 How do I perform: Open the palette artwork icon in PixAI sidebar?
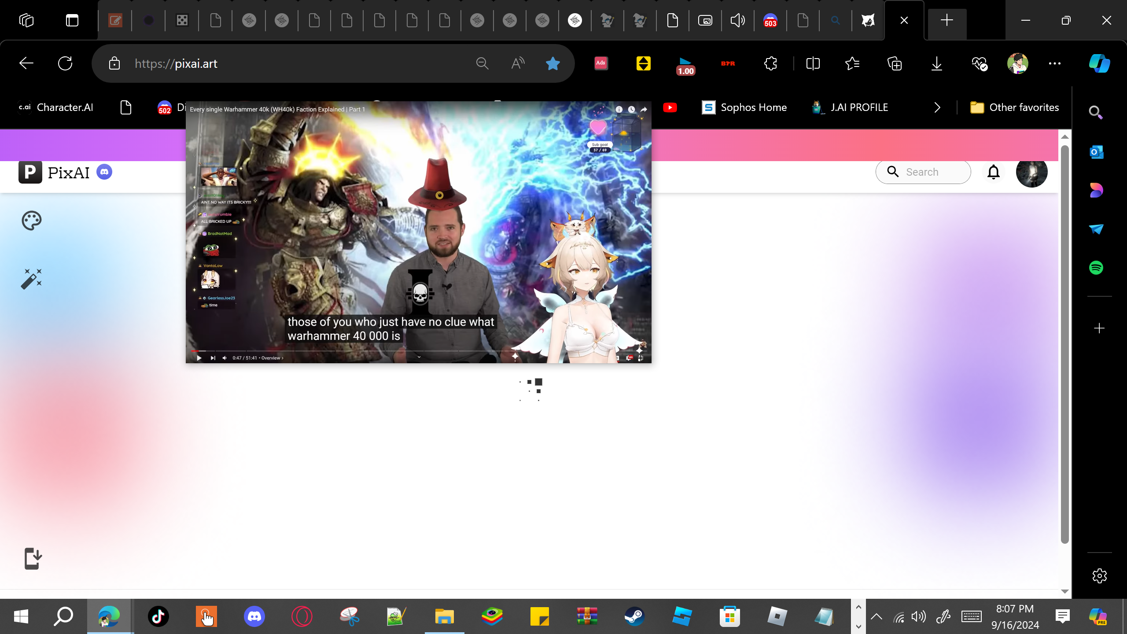coord(32,221)
